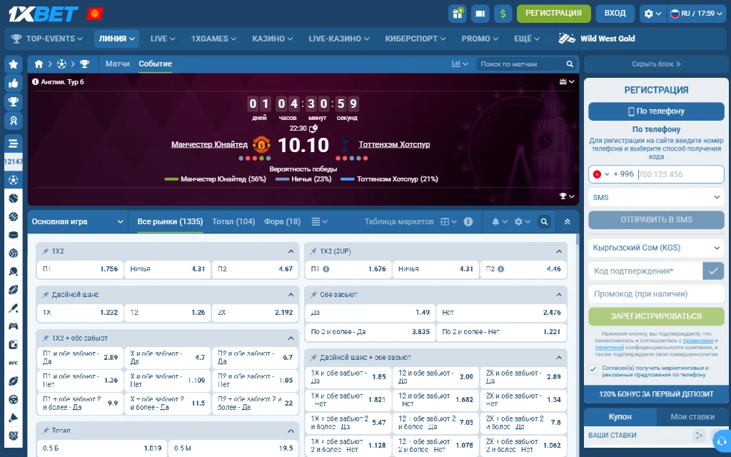Open the КАЗИНО menu

[x=272, y=39]
